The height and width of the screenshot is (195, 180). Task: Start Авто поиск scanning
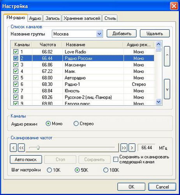(26, 160)
